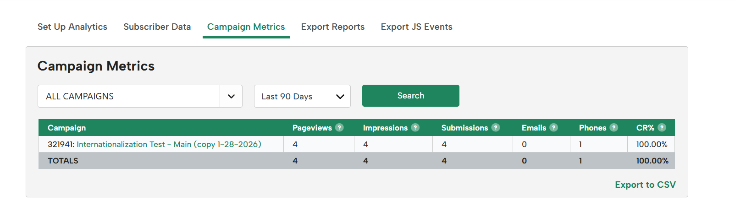Click the Phones column header text

pyautogui.click(x=592, y=128)
